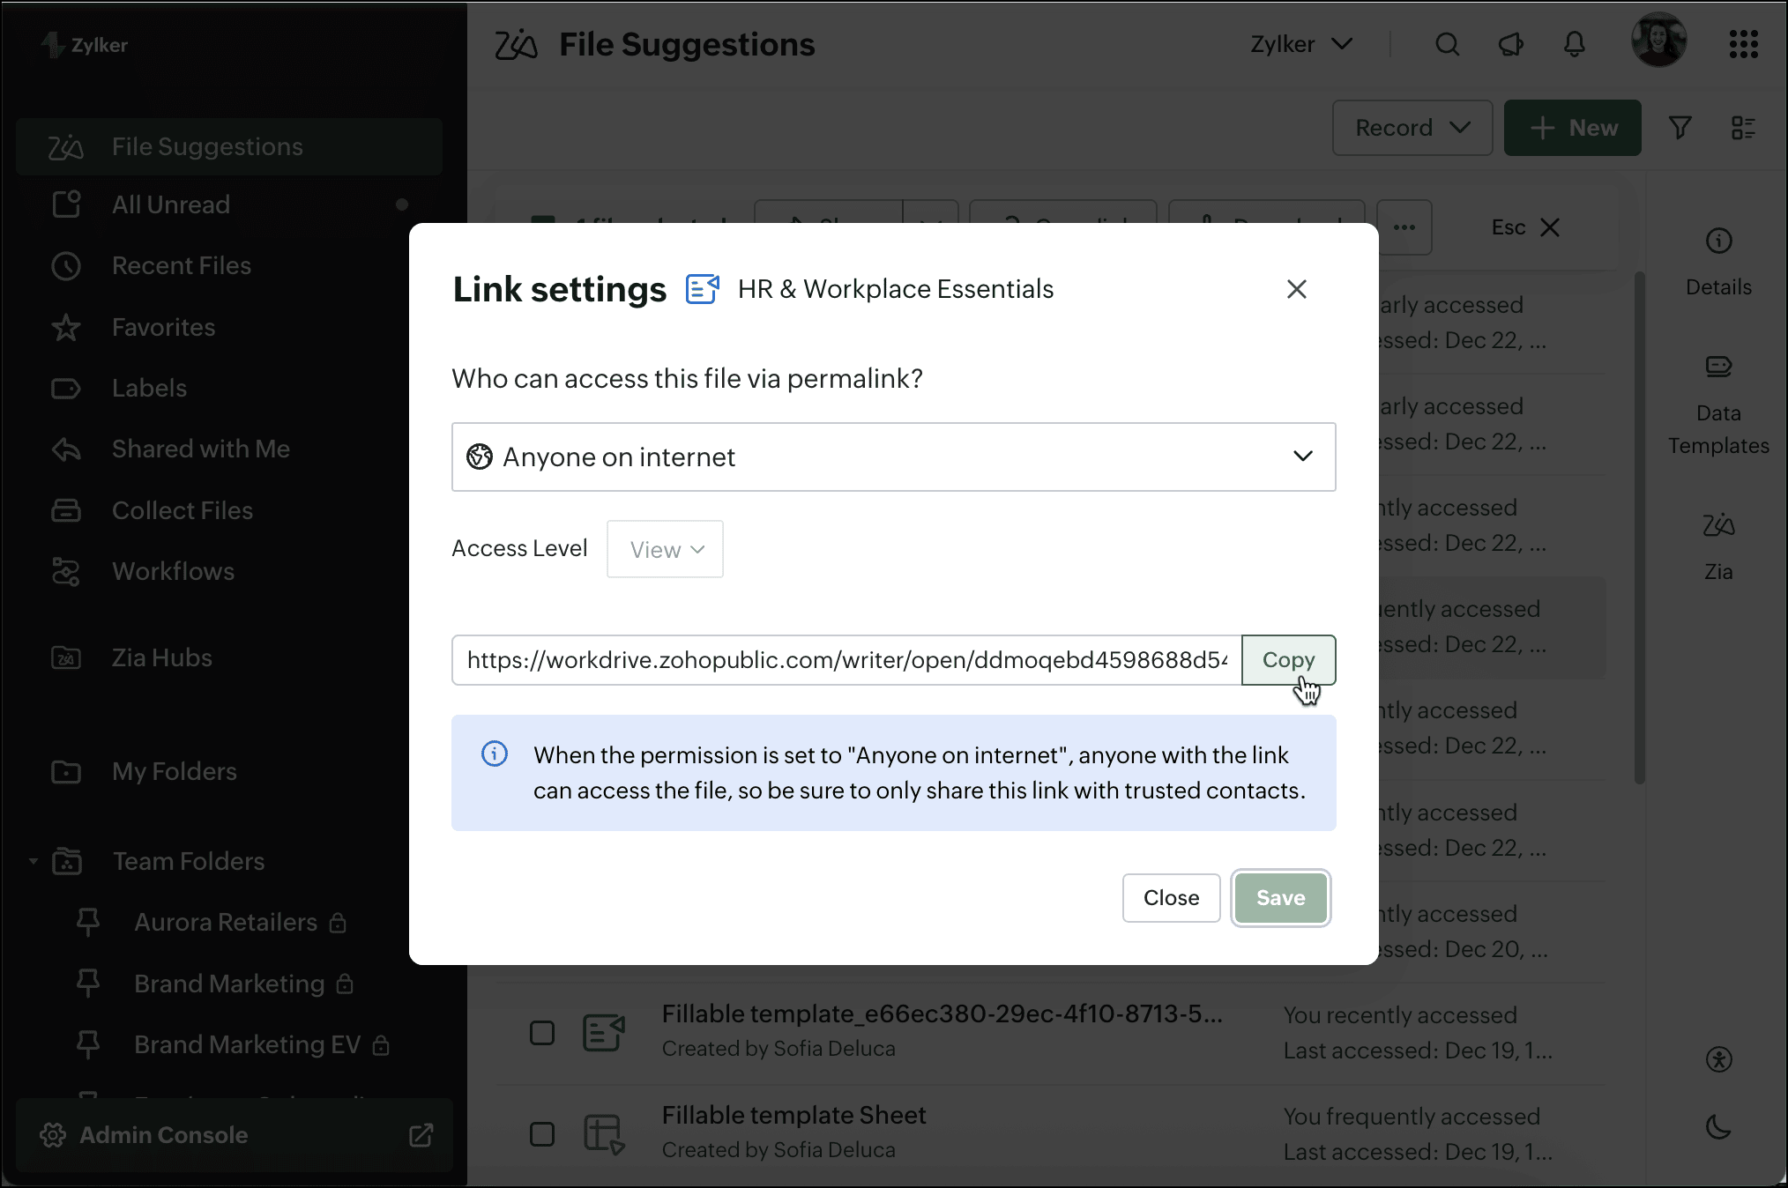This screenshot has height=1188, width=1788.
Task: Toggle dark mode moon icon
Action: coord(1718,1127)
